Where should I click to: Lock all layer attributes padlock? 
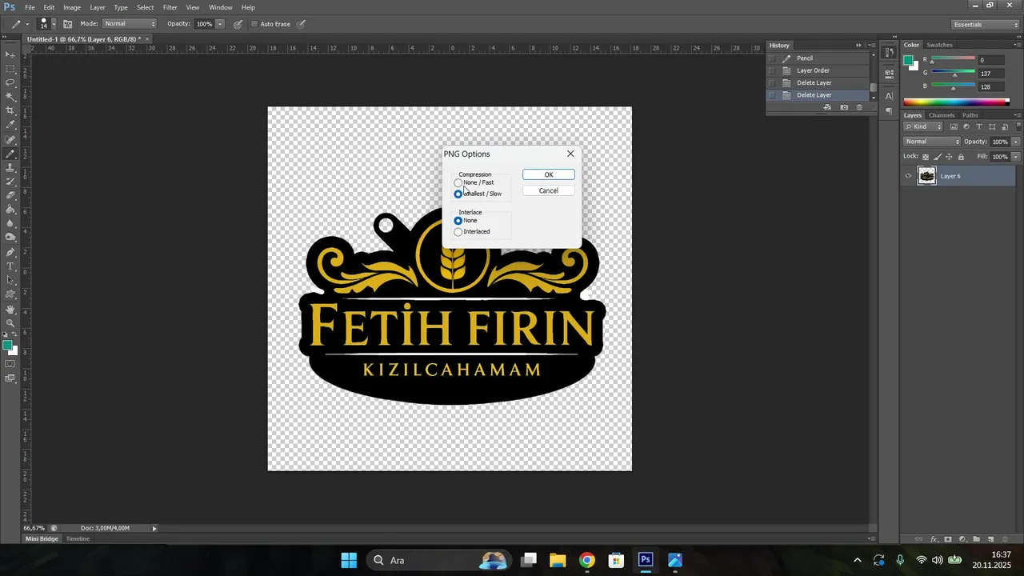[x=961, y=157]
